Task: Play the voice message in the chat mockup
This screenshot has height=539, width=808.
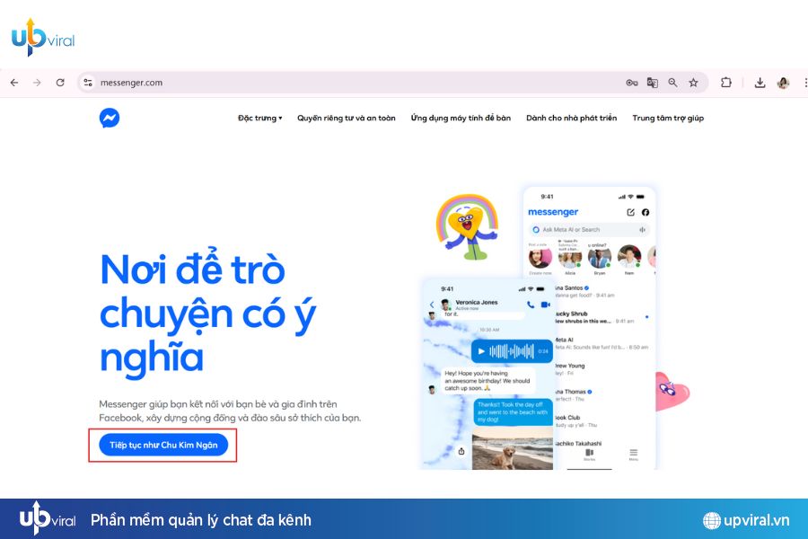Action: pos(481,351)
